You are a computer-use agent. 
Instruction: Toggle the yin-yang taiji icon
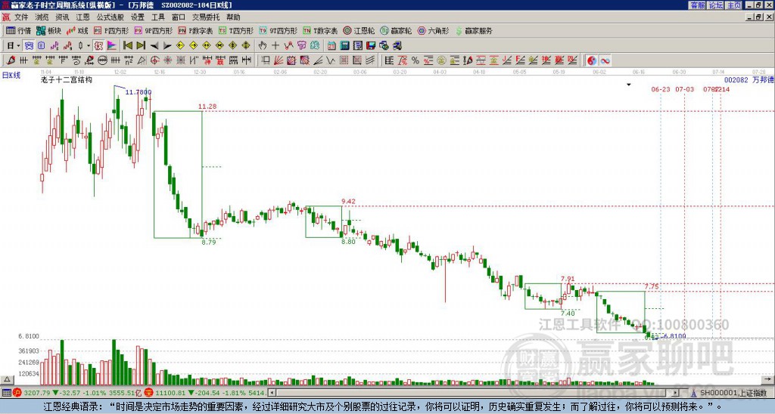point(592,60)
